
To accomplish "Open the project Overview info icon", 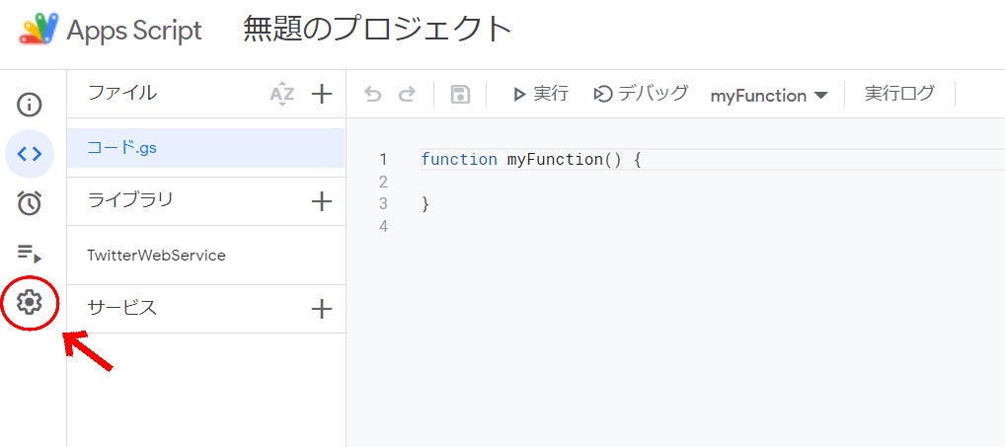I will (29, 104).
